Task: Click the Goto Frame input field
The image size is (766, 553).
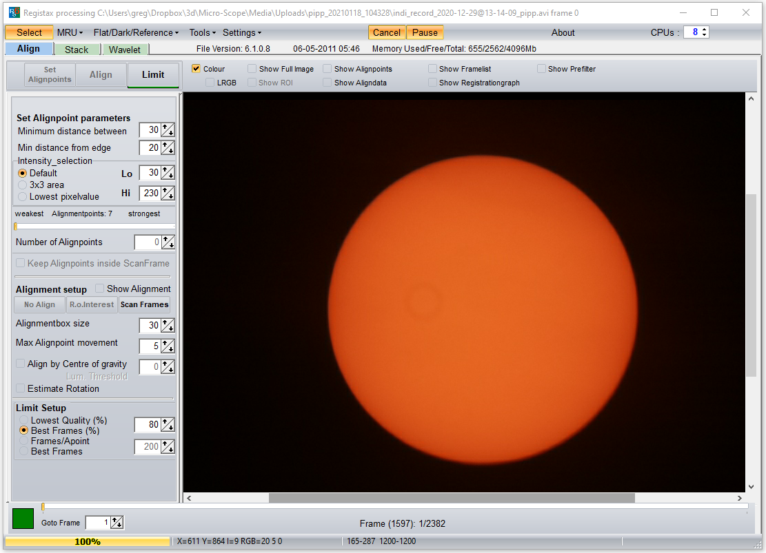Action: (98, 523)
